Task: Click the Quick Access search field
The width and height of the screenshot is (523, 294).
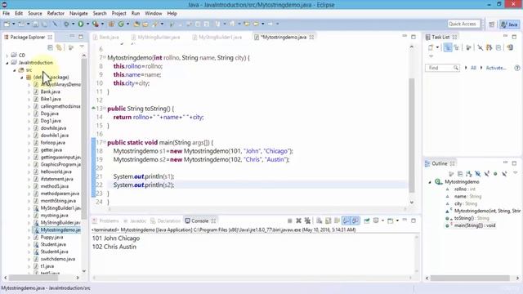Action: pyautogui.click(x=463, y=24)
